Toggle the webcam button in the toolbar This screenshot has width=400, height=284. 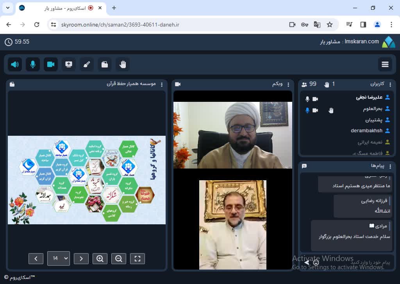point(51,64)
